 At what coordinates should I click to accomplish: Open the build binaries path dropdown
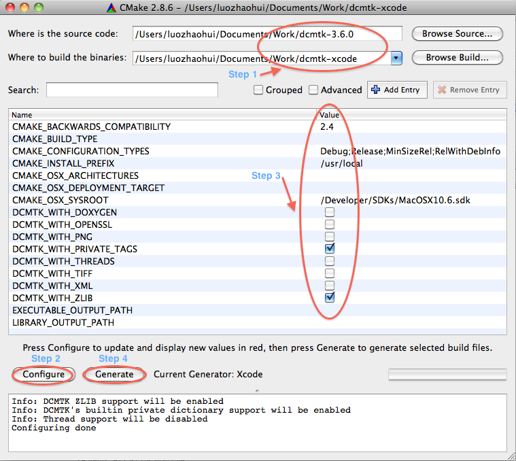396,58
